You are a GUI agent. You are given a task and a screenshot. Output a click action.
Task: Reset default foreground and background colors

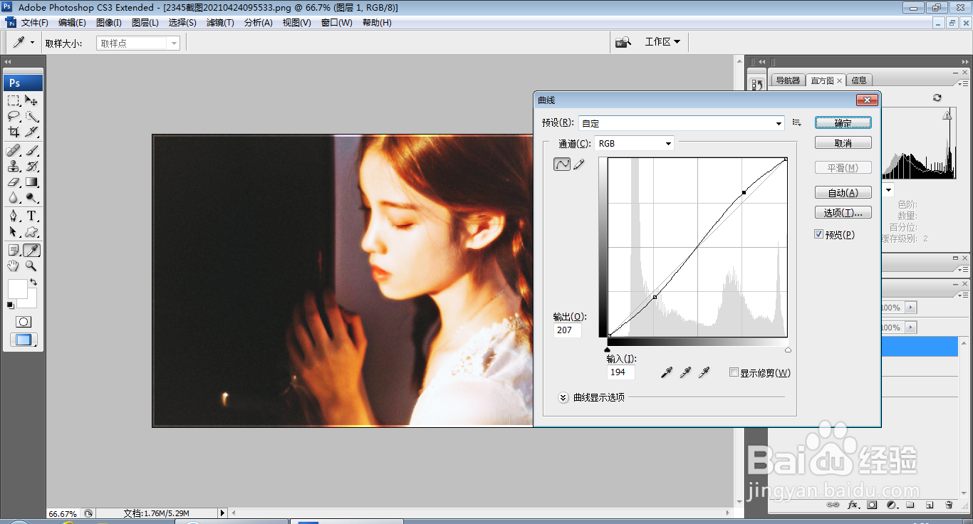click(11, 305)
